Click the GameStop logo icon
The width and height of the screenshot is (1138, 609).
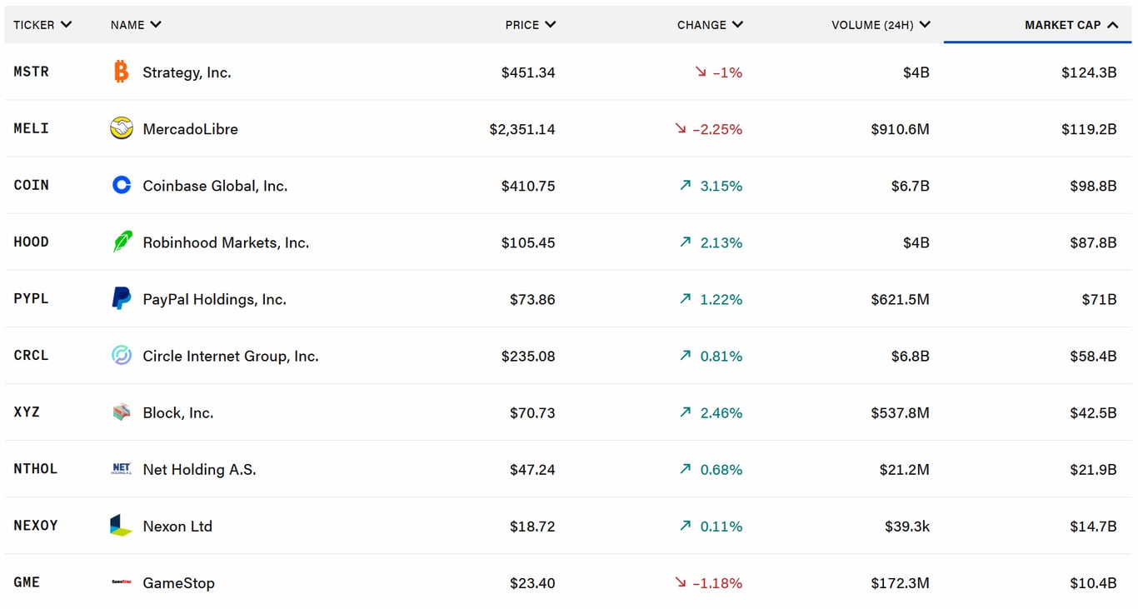(122, 583)
